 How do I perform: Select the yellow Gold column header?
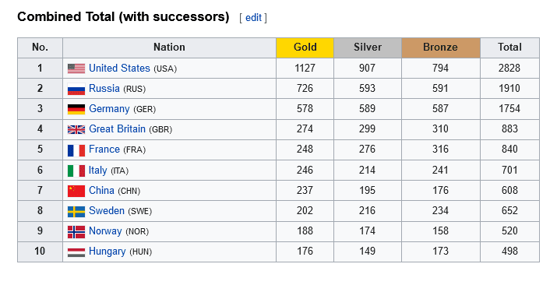tap(305, 47)
